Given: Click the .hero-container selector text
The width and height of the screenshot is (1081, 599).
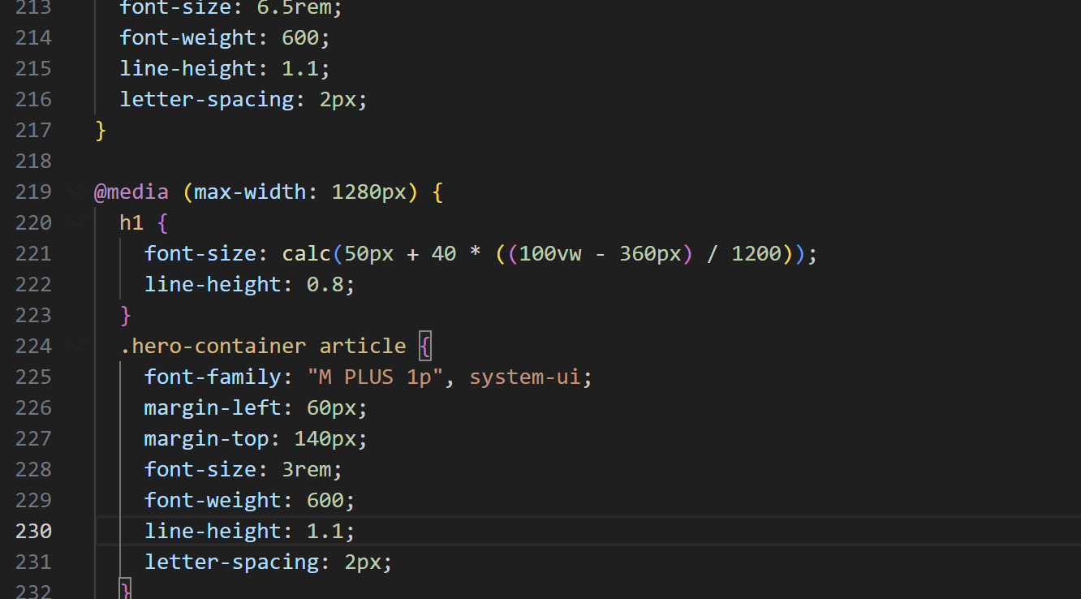Looking at the screenshot, I should [213, 346].
